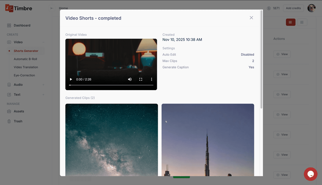Switch to grid view layout
The width and height of the screenshot is (322, 185).
pos(302,22)
